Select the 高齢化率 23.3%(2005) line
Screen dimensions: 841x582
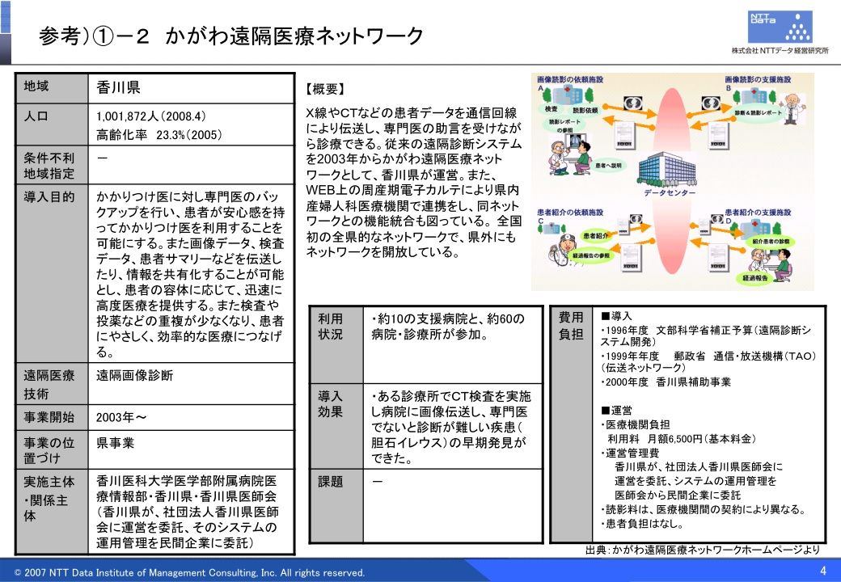tap(158, 134)
